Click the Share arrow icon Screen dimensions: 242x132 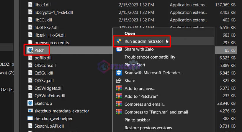[x=119, y=81]
